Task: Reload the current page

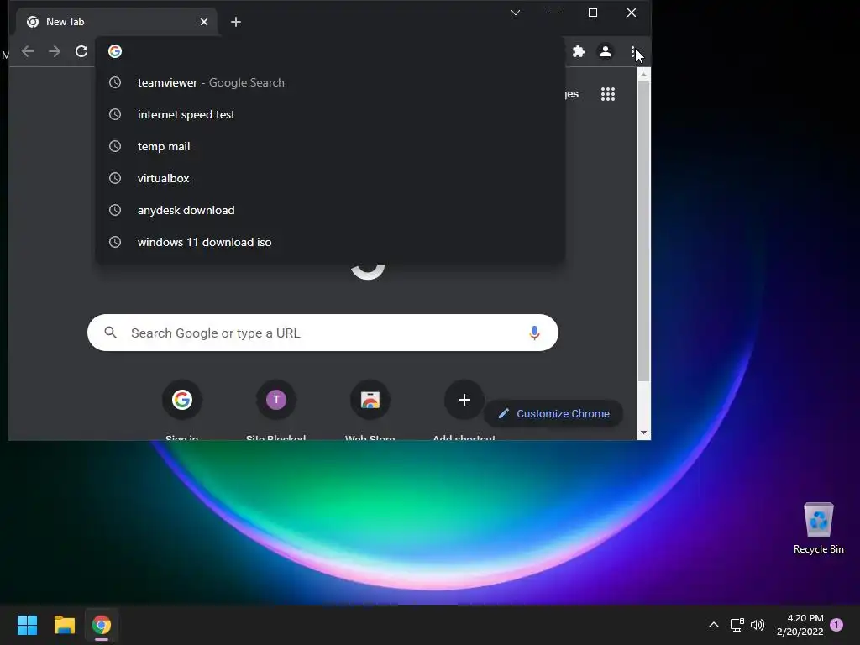Action: pyautogui.click(x=81, y=51)
